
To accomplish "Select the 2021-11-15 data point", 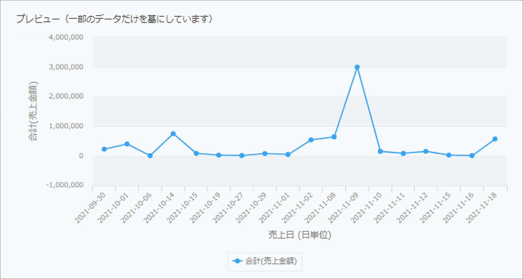I will [449, 155].
